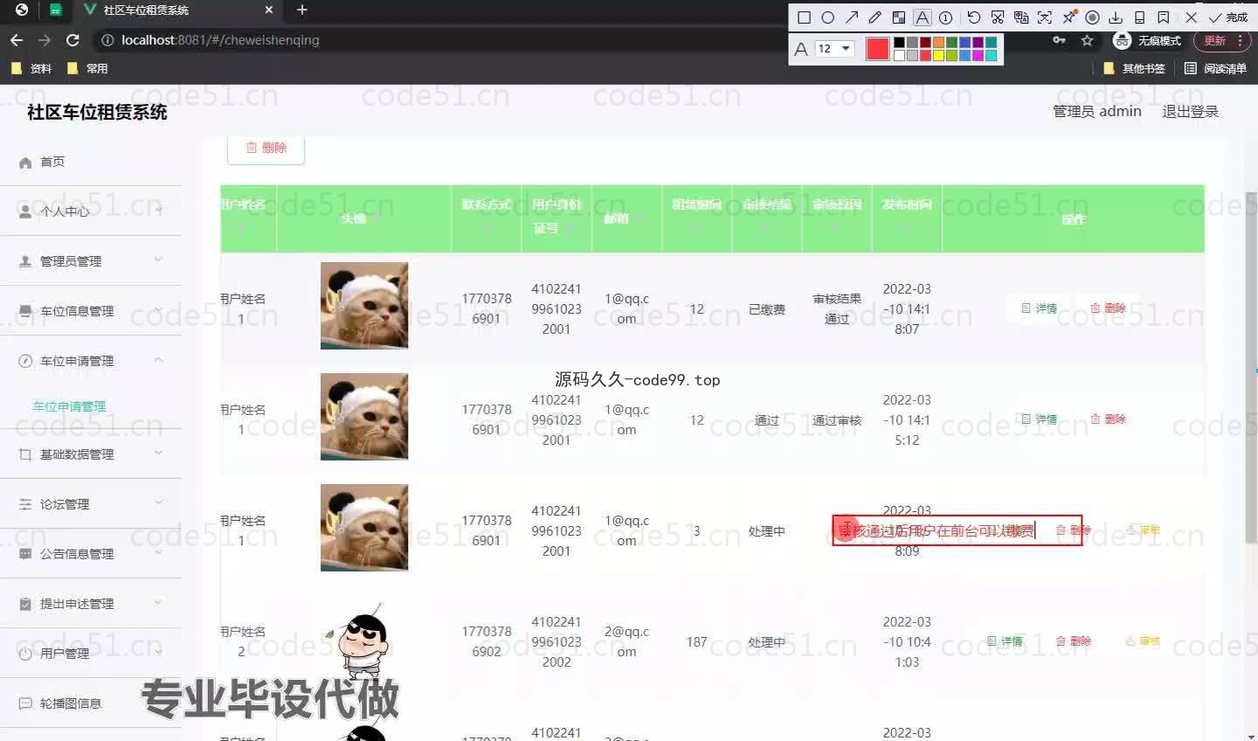
Task: Open 用户管理 in the sidebar
Action: tap(91, 653)
